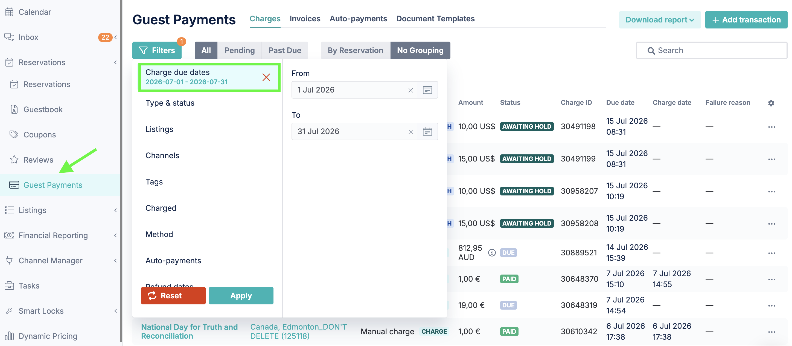
Task: Open National Day for Truth and Reconciliation link
Action: (x=189, y=331)
